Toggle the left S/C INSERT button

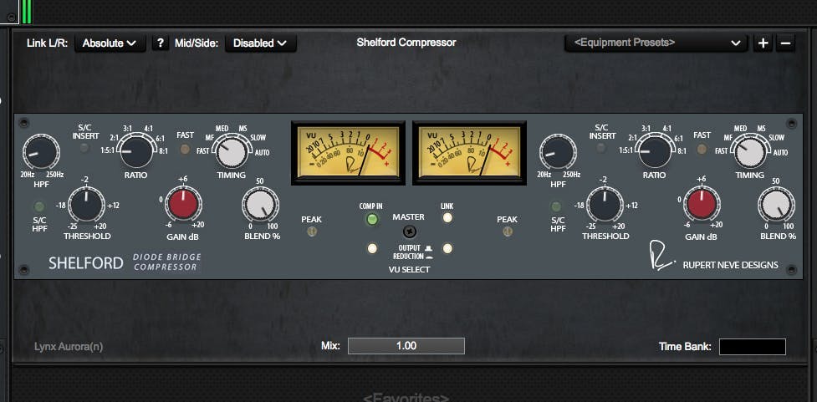[84, 149]
